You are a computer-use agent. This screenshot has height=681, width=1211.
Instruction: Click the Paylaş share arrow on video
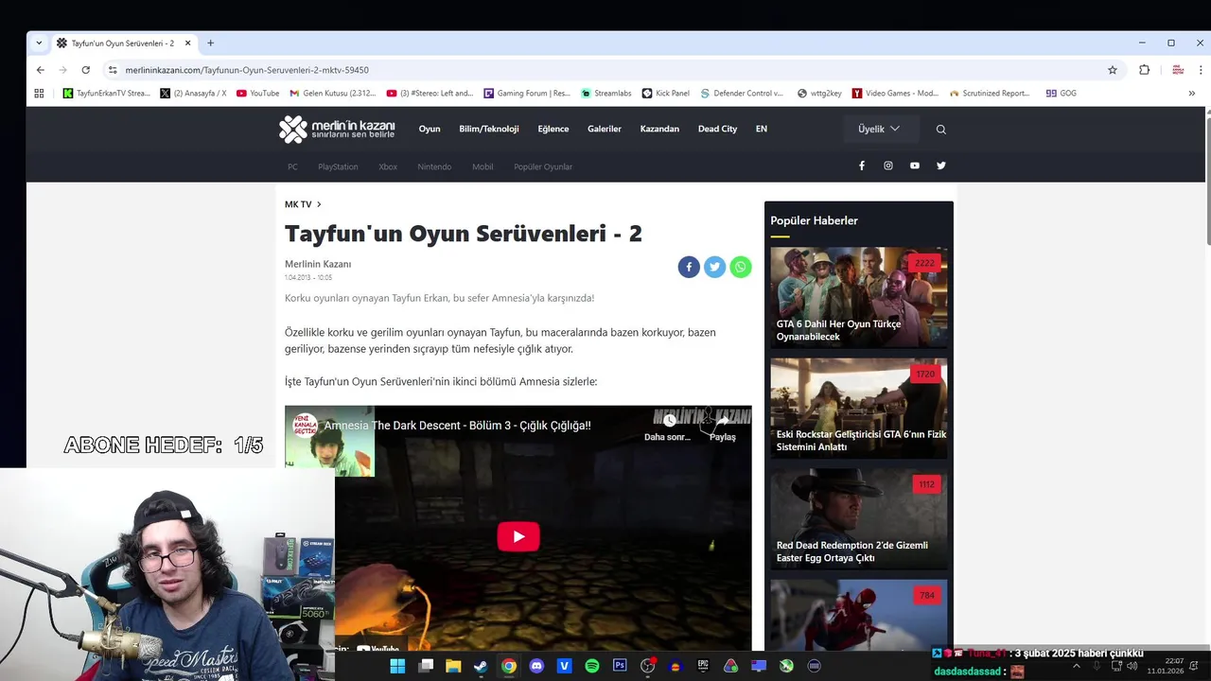pos(723,421)
